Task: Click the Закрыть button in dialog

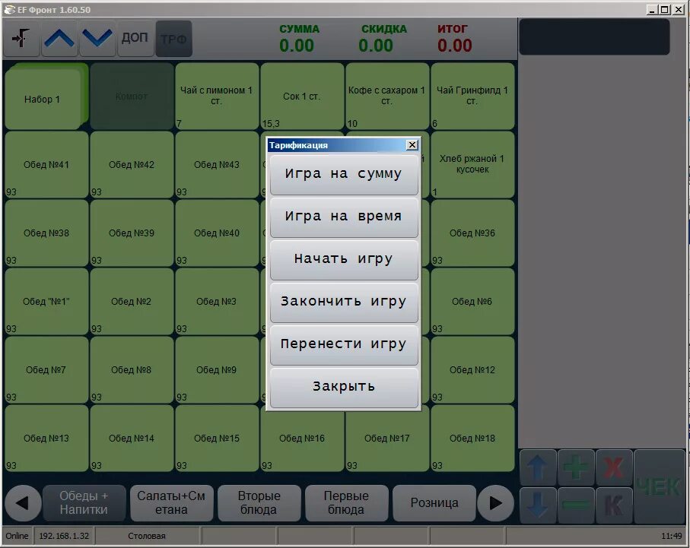Action: tap(344, 387)
